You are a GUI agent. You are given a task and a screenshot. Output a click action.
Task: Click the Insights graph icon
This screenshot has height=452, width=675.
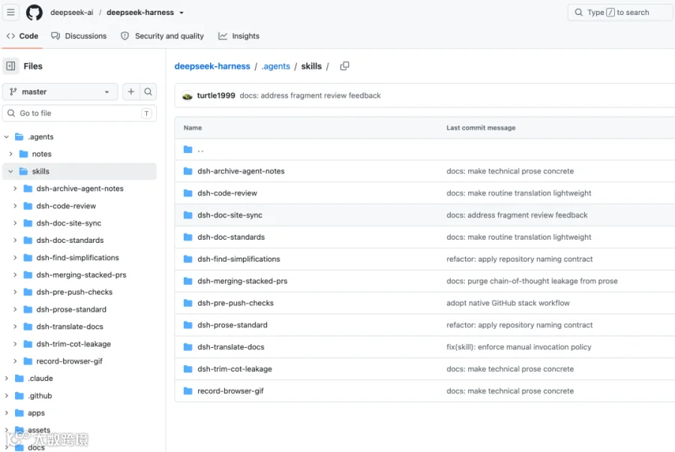223,36
